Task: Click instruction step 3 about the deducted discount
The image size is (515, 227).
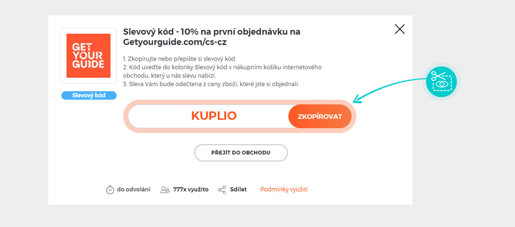Action: click(211, 84)
